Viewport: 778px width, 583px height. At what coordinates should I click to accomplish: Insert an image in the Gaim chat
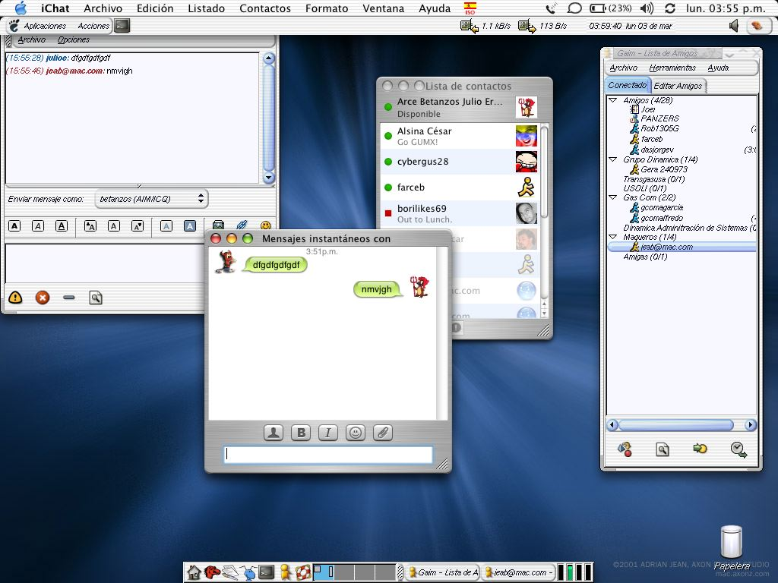click(x=218, y=225)
